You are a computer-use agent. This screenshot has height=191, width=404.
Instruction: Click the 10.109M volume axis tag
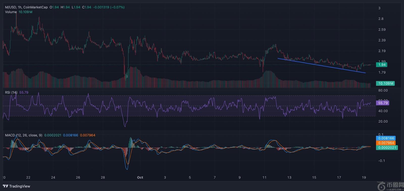tap(385, 83)
